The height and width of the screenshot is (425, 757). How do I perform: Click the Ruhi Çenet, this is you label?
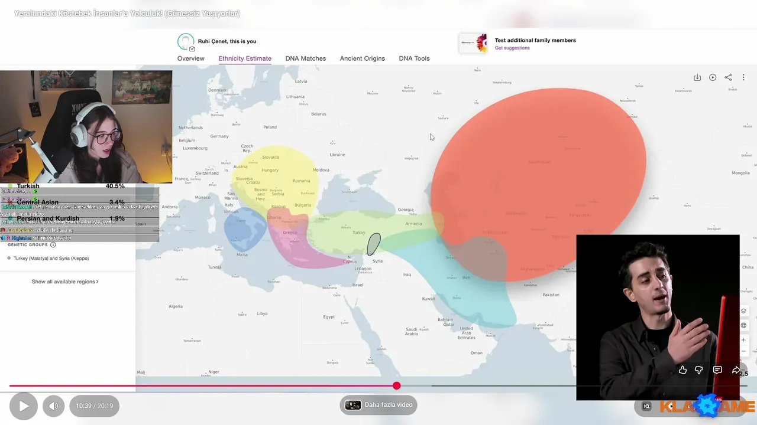tap(227, 41)
